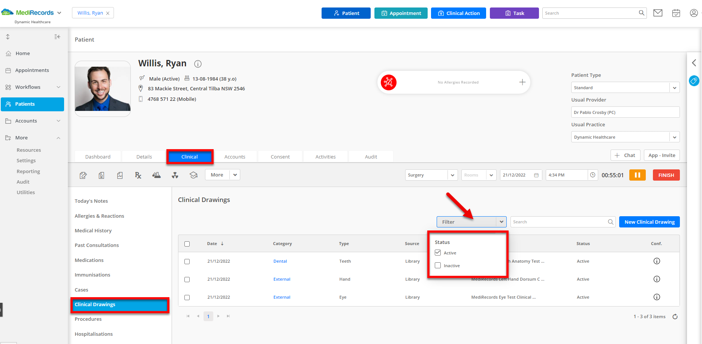Image resolution: width=702 pixels, height=344 pixels.
Task: Click the second document icon in the clinical toolbar
Action: pos(101,175)
